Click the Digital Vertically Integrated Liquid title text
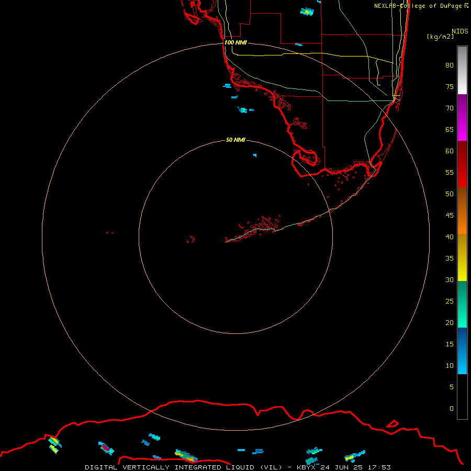The image size is (471, 471). point(238,467)
